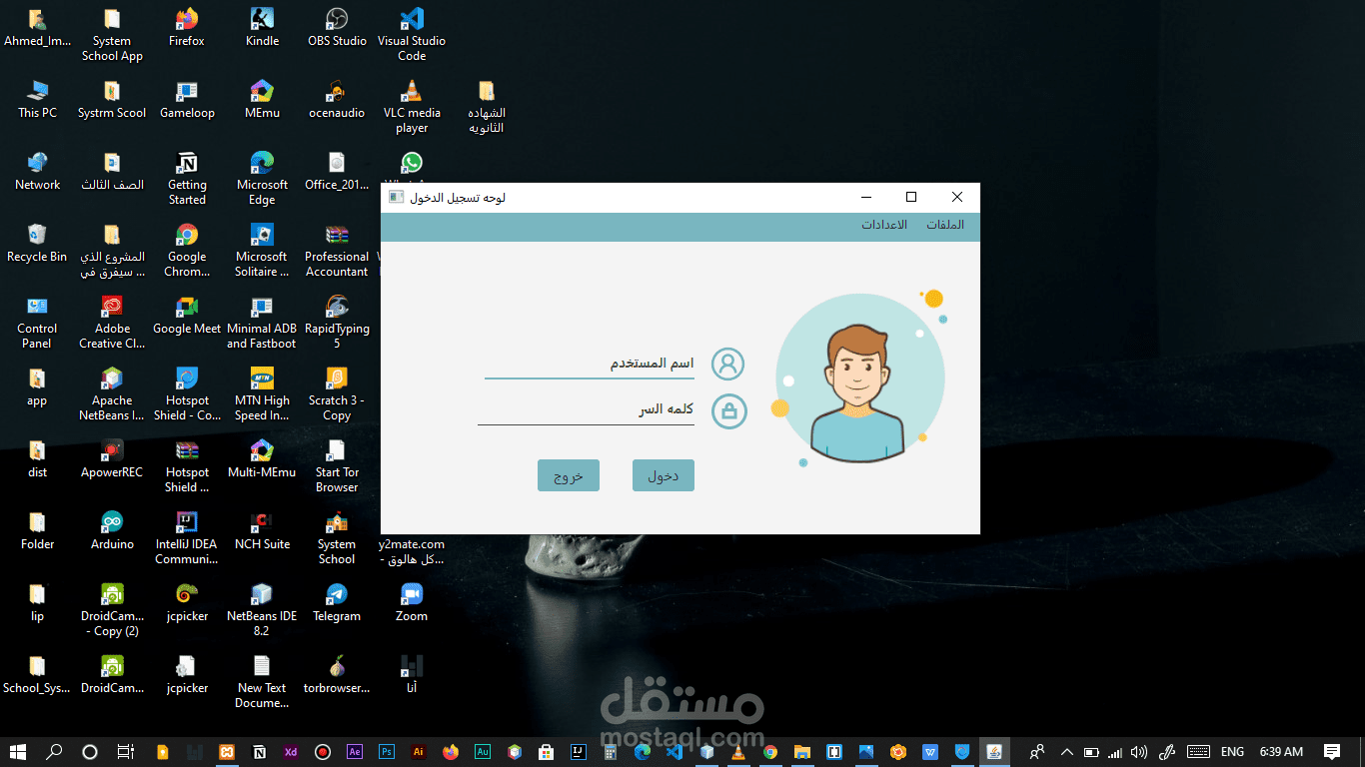The height and width of the screenshot is (767, 1365).
Task: Click the exit button (خروج)
Action: (x=568, y=475)
